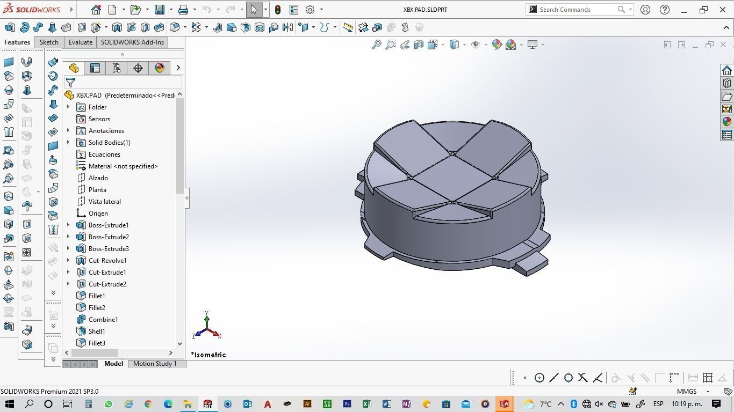Click the Origen item

click(x=98, y=214)
